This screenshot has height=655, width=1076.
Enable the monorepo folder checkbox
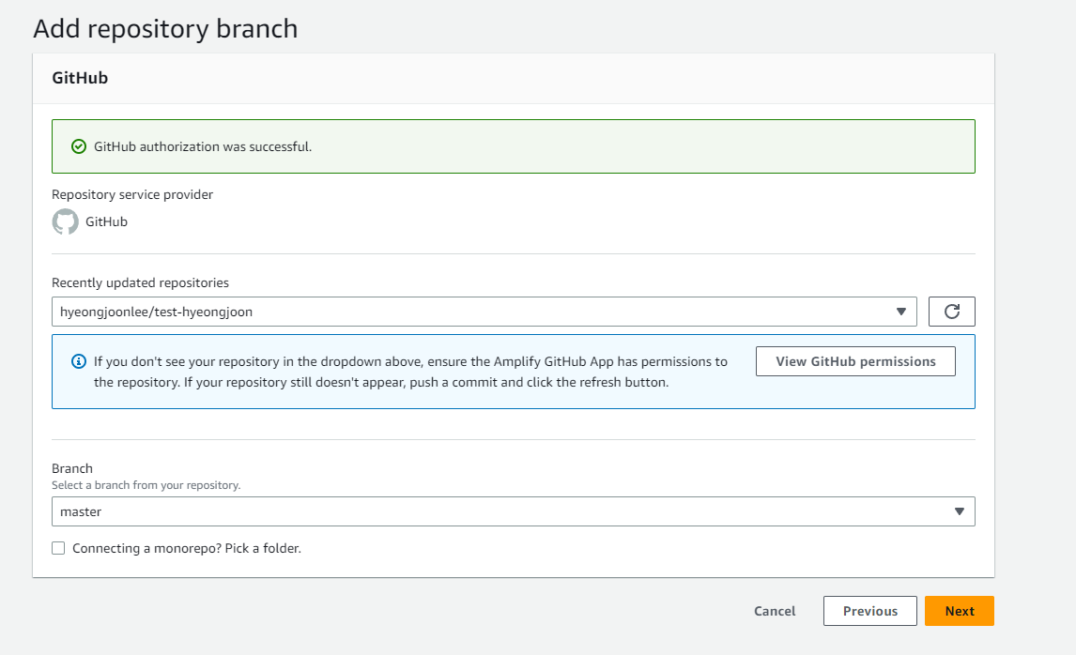[58, 548]
